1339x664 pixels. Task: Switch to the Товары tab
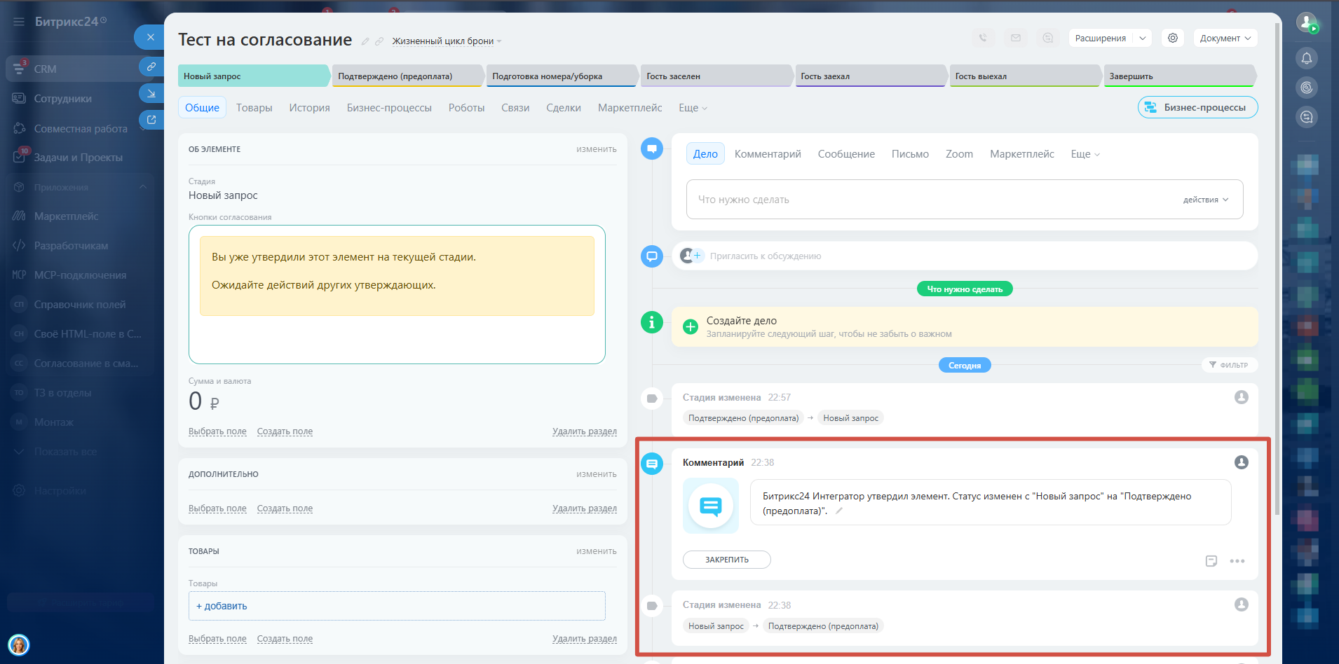pos(254,108)
